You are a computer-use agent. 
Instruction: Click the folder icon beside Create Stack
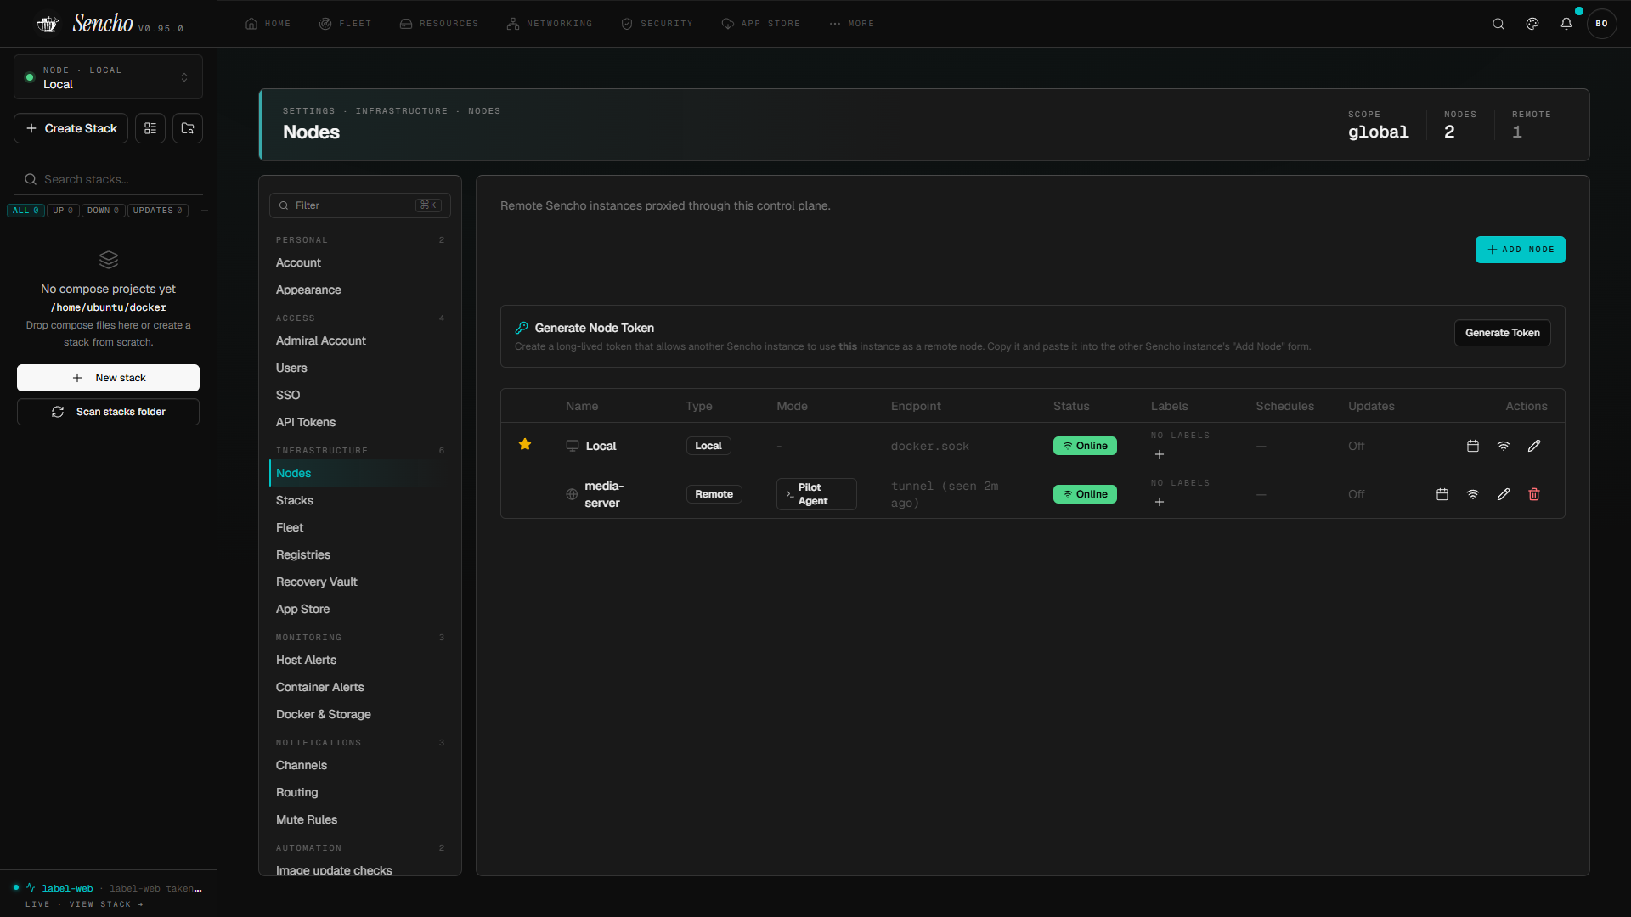[x=188, y=128]
